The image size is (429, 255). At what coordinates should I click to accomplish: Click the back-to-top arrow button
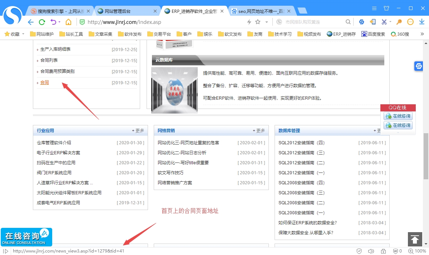tap(415, 239)
